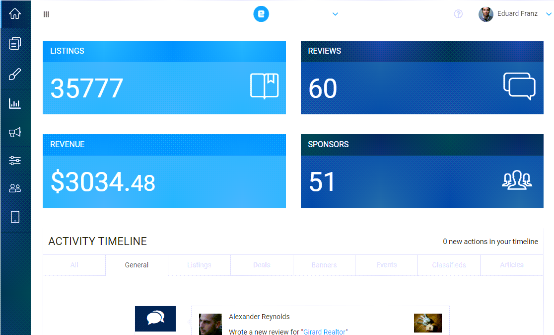Viewport: 554px width, 335px height.
Task: Switch to the Banners tab
Action: pyautogui.click(x=324, y=265)
